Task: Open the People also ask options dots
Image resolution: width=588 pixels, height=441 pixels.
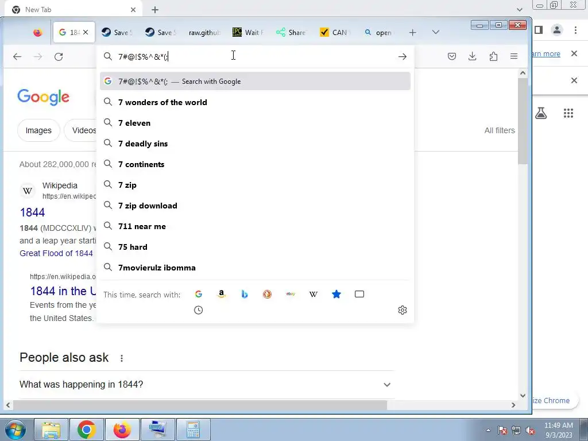Action: (122, 358)
